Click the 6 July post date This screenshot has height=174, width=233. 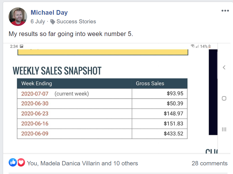38,22
